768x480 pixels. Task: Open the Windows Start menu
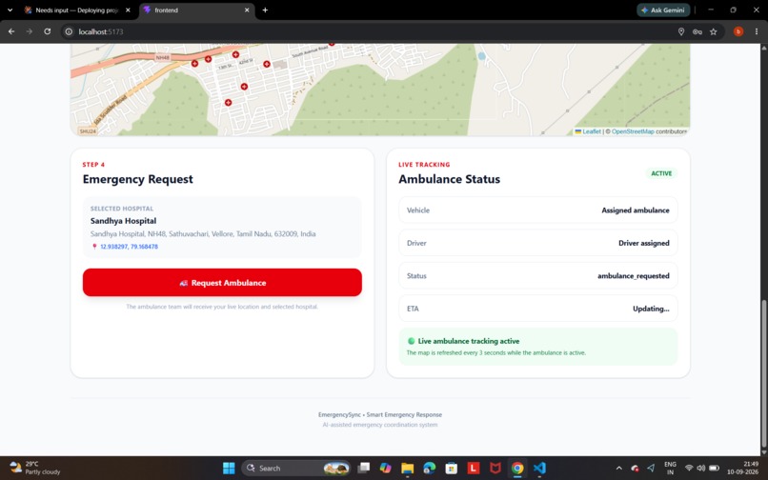tap(229, 468)
